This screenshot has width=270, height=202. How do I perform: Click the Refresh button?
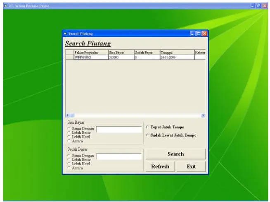[160, 166]
